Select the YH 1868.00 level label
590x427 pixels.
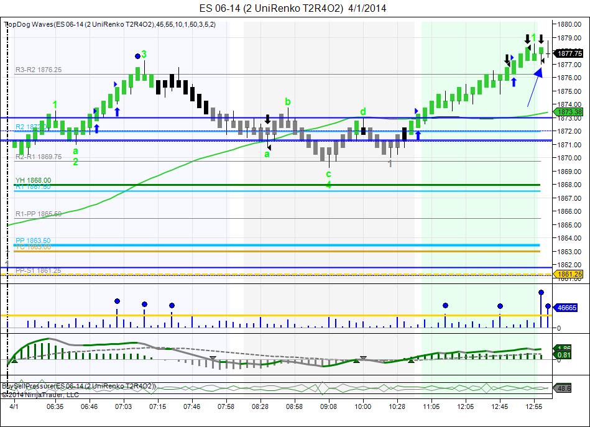point(33,181)
